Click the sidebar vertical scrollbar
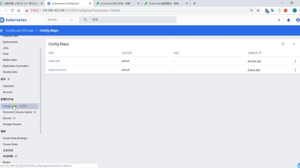Viewport: 300px width, 168px height. pyautogui.click(x=40, y=91)
